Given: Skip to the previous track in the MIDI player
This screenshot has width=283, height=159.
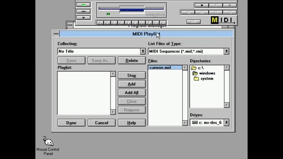Looking at the screenshot, I should [188, 12].
